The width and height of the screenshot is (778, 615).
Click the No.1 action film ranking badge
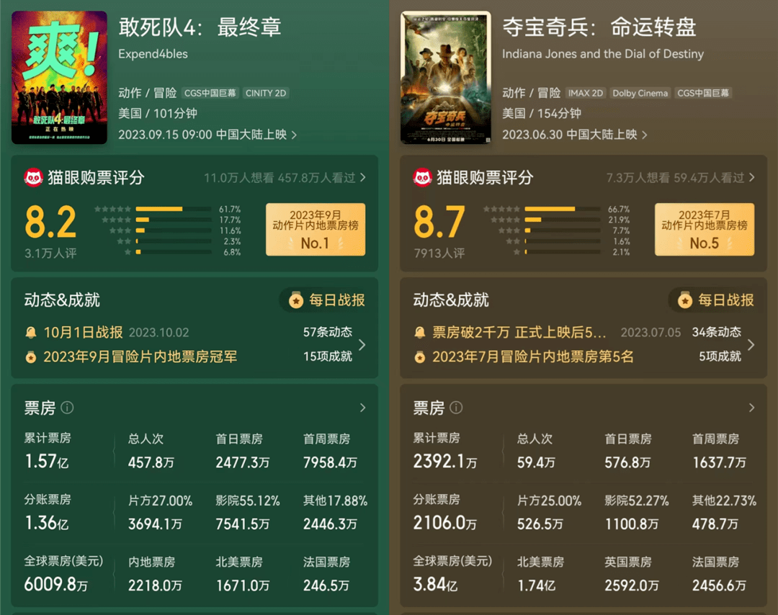[315, 229]
